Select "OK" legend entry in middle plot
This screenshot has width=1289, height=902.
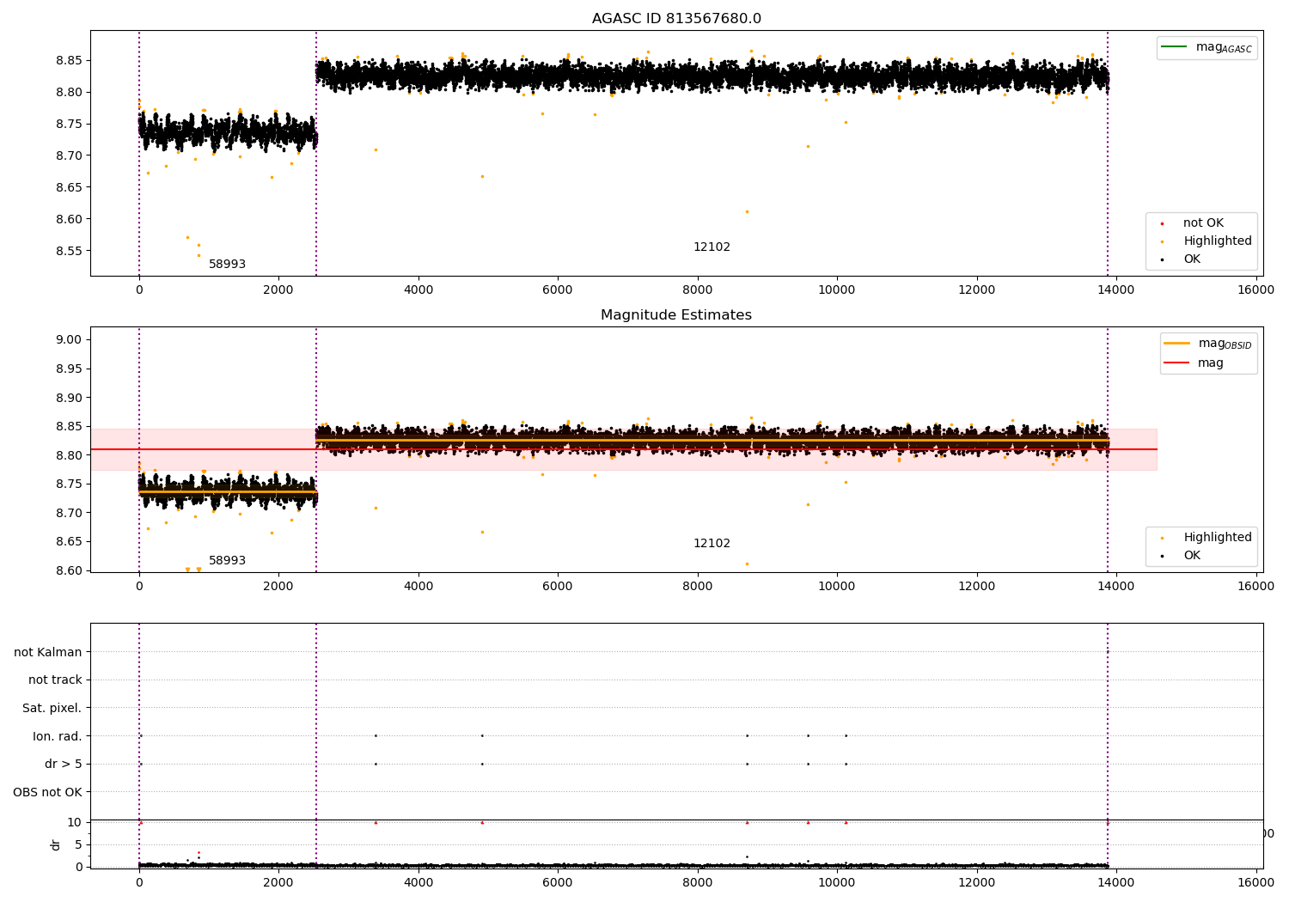pyautogui.click(x=1182, y=556)
